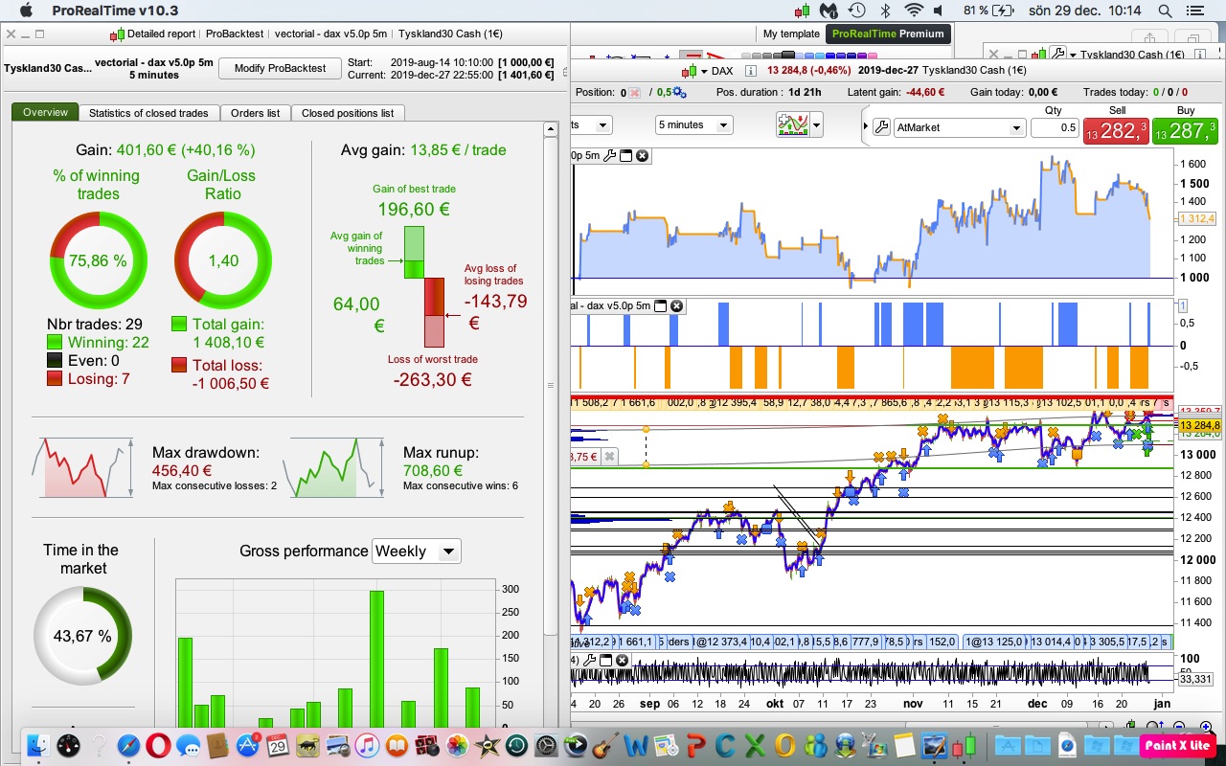The height and width of the screenshot is (766, 1226).
Task: Open position settings gears icon
Action: [x=679, y=93]
